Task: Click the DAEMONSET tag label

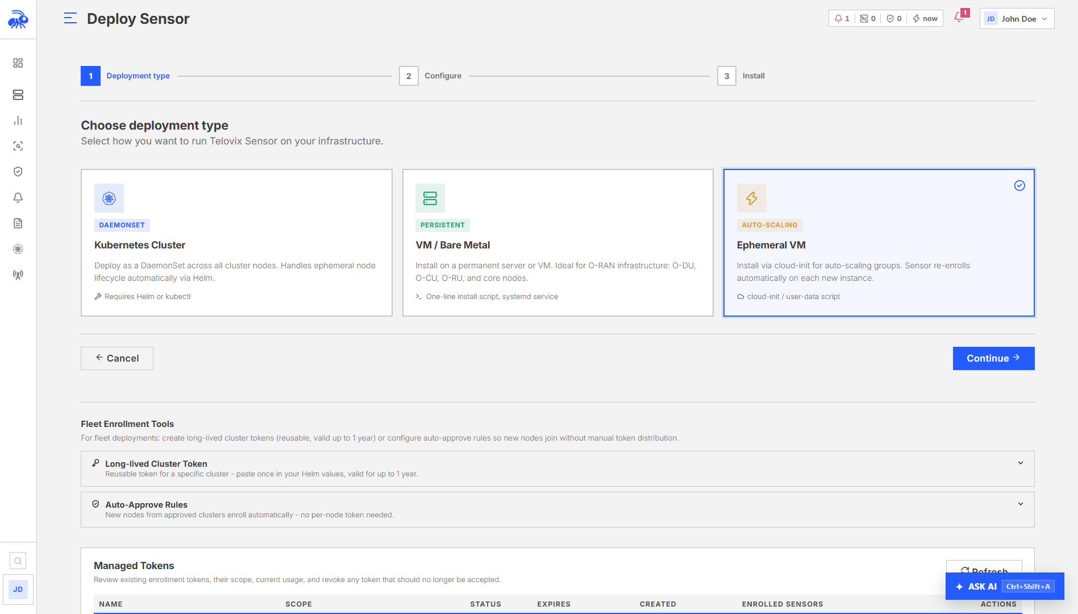Action: (122, 225)
